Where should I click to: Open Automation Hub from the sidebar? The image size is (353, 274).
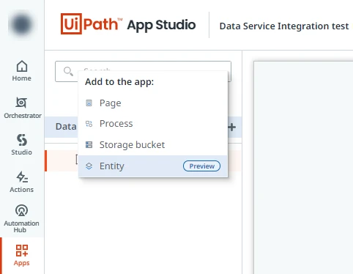pyautogui.click(x=22, y=218)
